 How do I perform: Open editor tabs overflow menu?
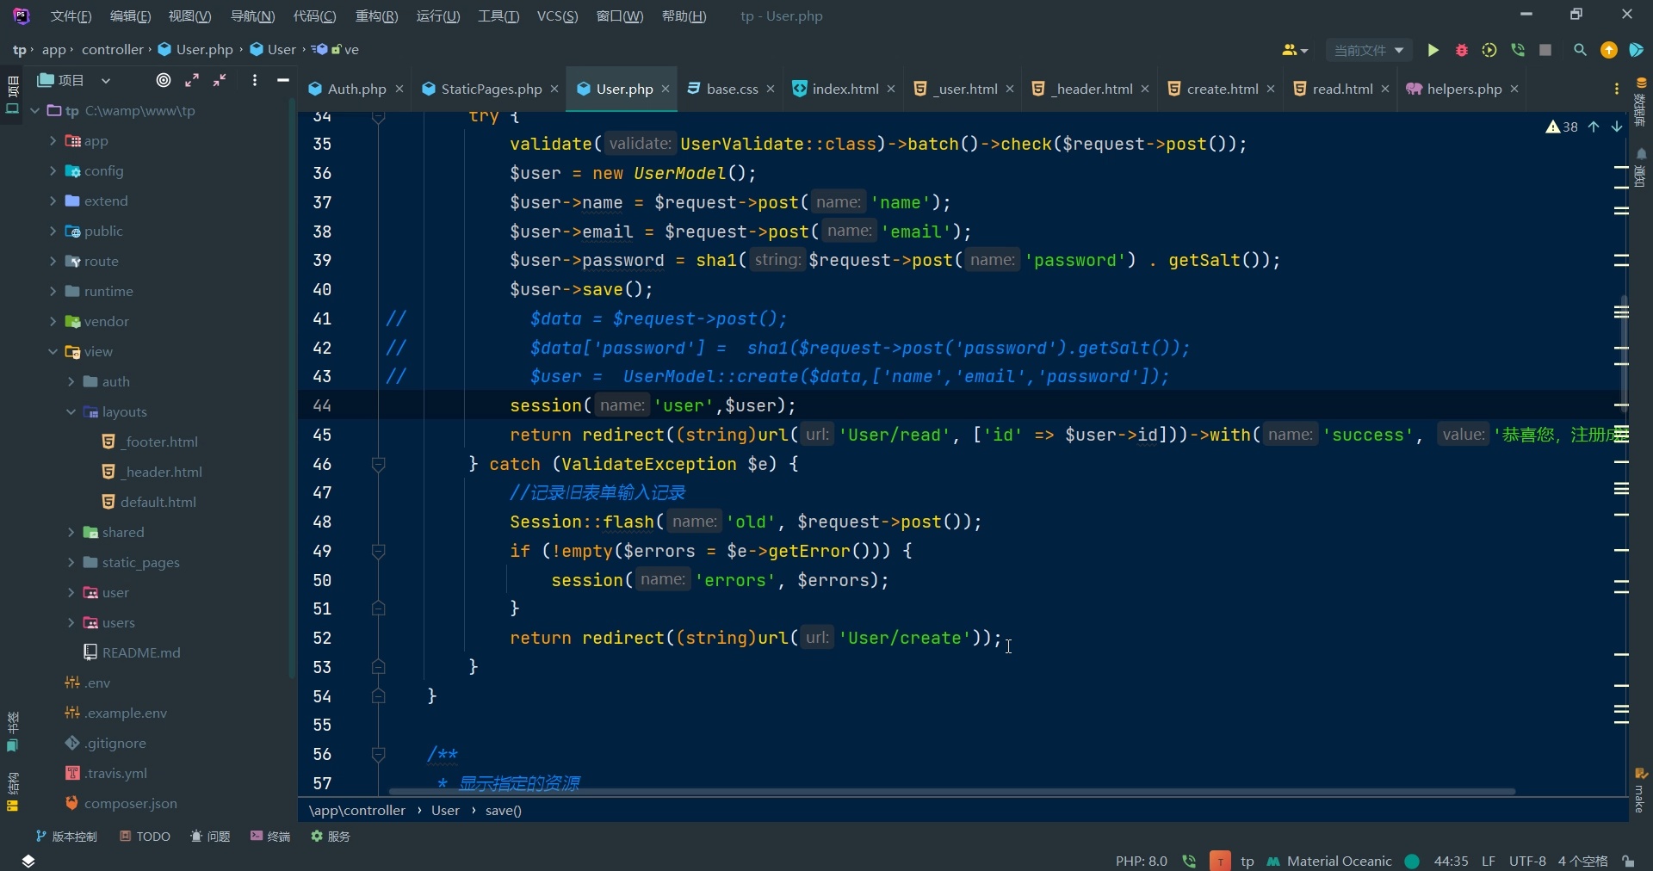(1616, 89)
